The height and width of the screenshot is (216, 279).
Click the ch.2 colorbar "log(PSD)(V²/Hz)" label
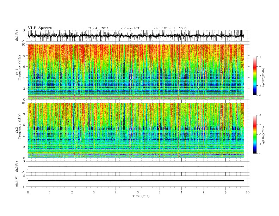click(264, 136)
